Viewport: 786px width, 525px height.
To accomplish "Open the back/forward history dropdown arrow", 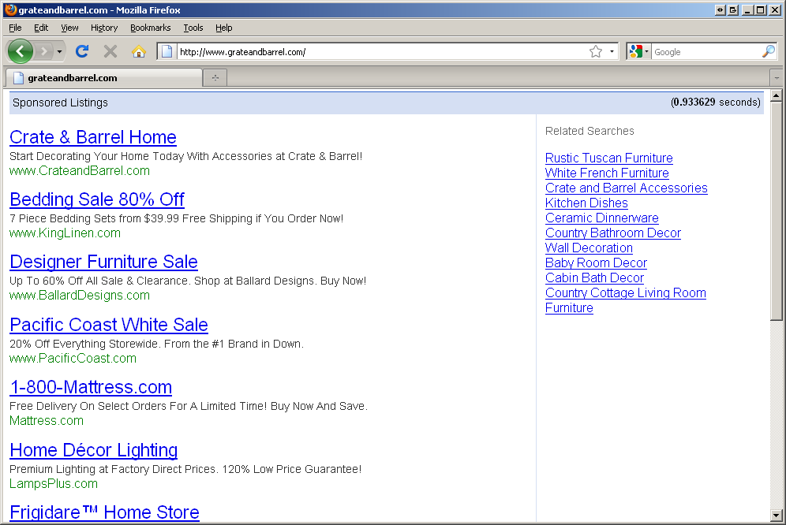I will (x=59, y=51).
